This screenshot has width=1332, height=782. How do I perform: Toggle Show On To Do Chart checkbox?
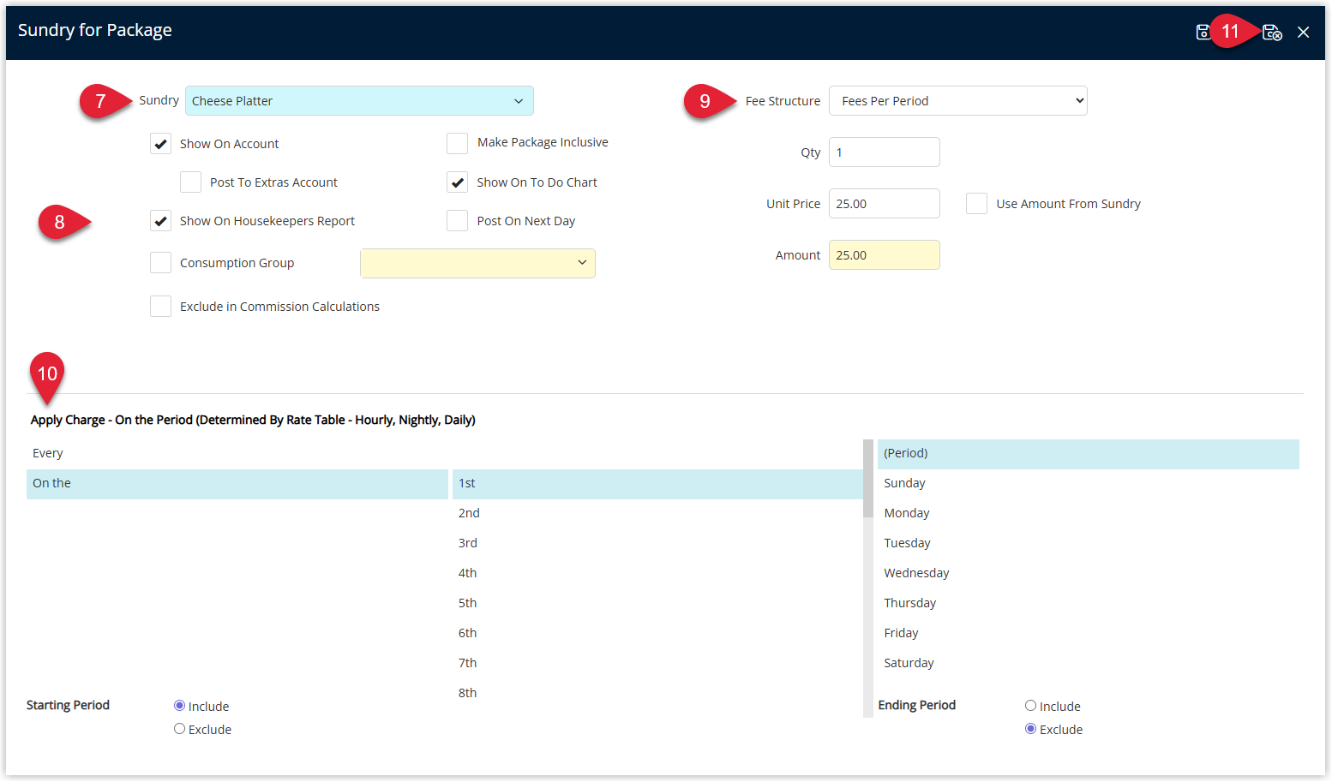tap(457, 182)
